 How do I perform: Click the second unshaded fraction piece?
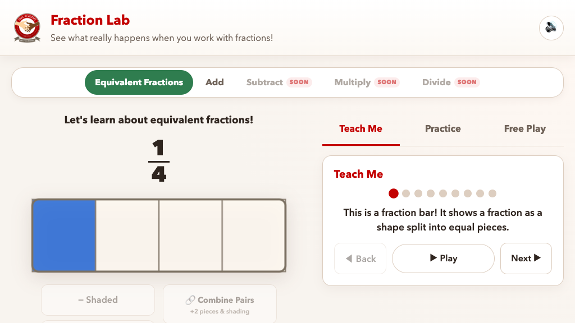tap(190, 236)
